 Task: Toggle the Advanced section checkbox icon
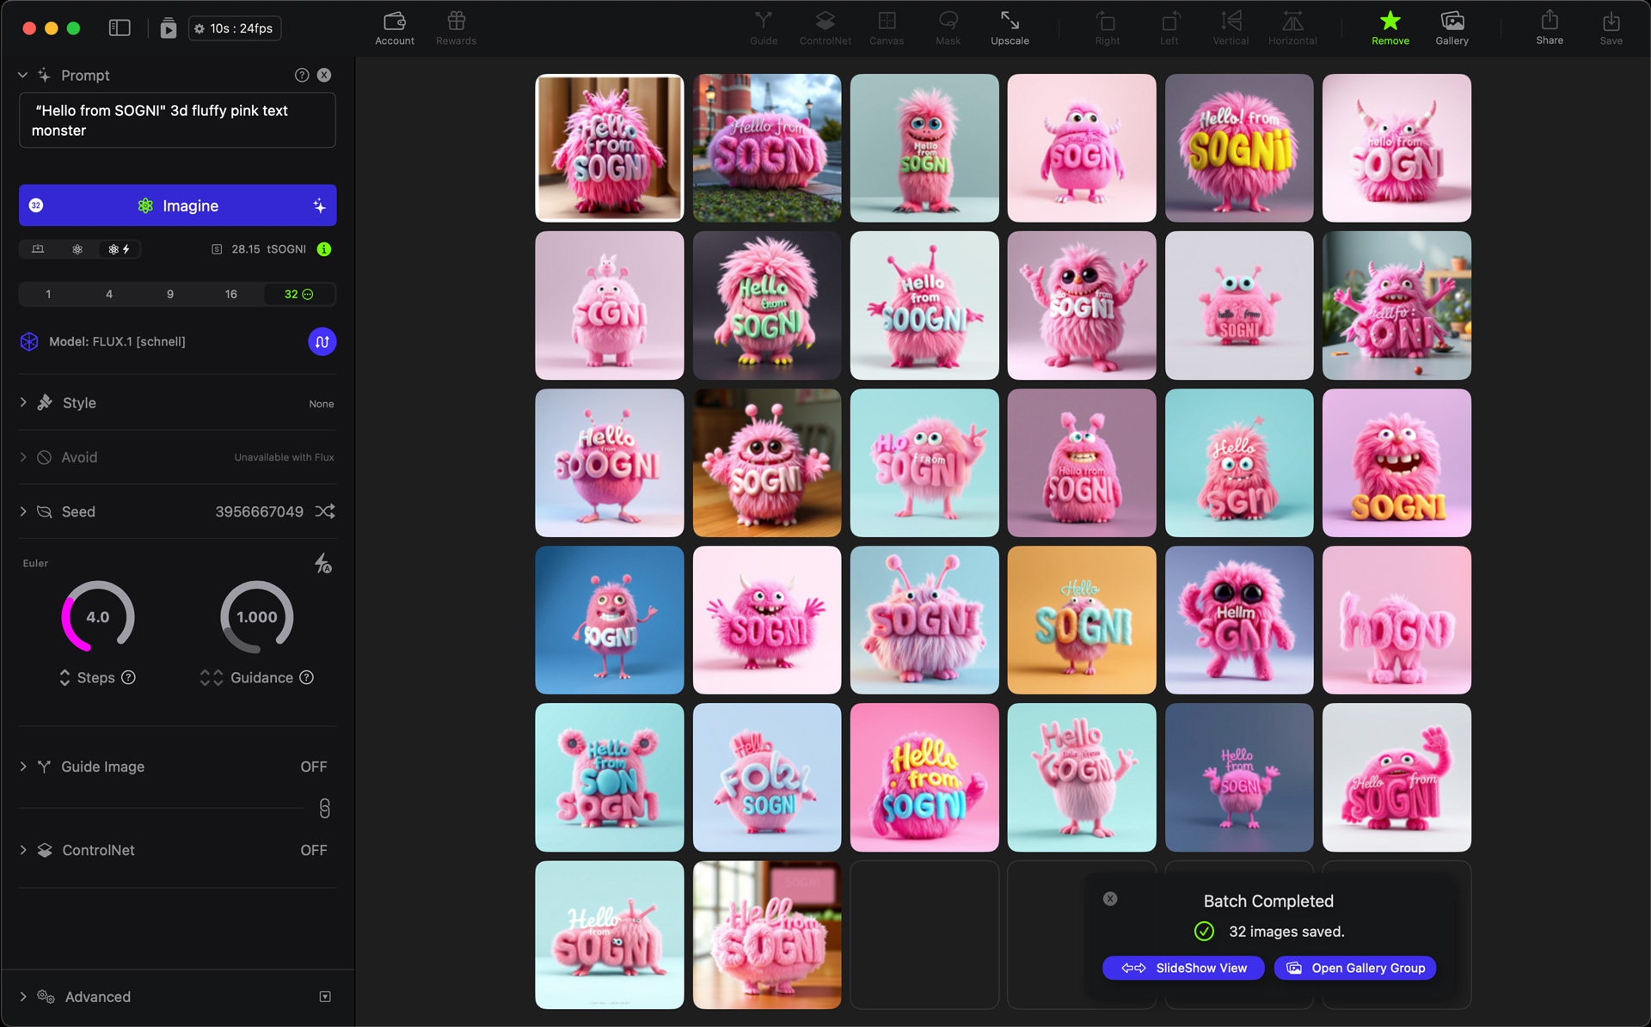point(325,997)
